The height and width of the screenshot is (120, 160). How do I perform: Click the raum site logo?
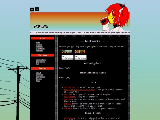[41, 27]
